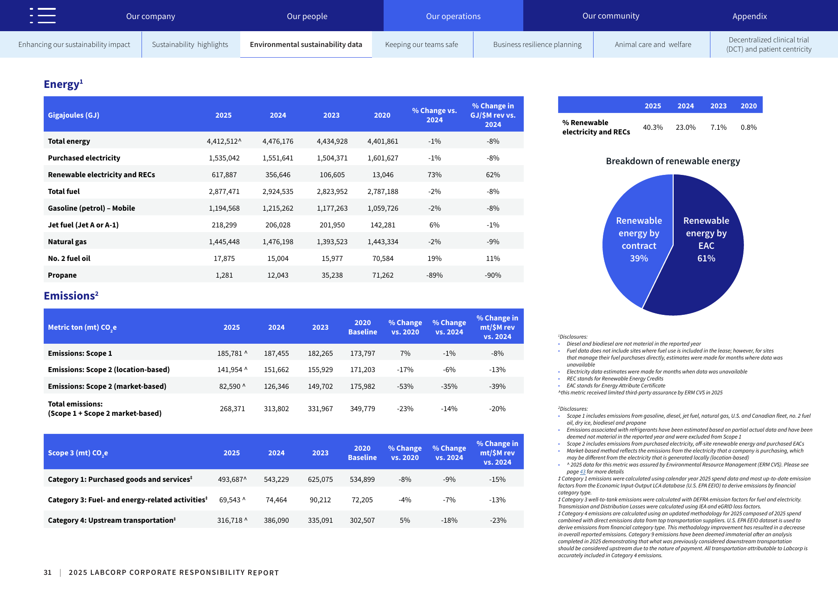Open Decentralized clinical trial page
838x593 pixels.
click(x=769, y=45)
